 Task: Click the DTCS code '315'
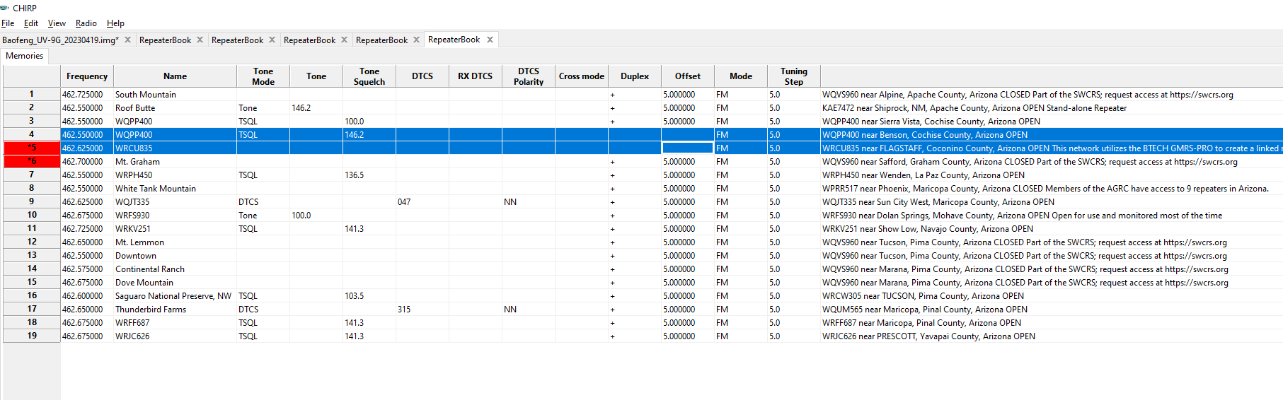pos(422,309)
